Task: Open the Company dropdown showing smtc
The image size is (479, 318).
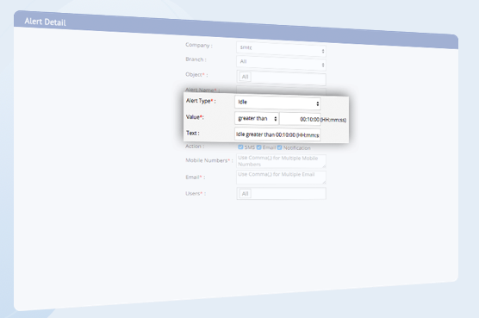Action: pos(281,49)
